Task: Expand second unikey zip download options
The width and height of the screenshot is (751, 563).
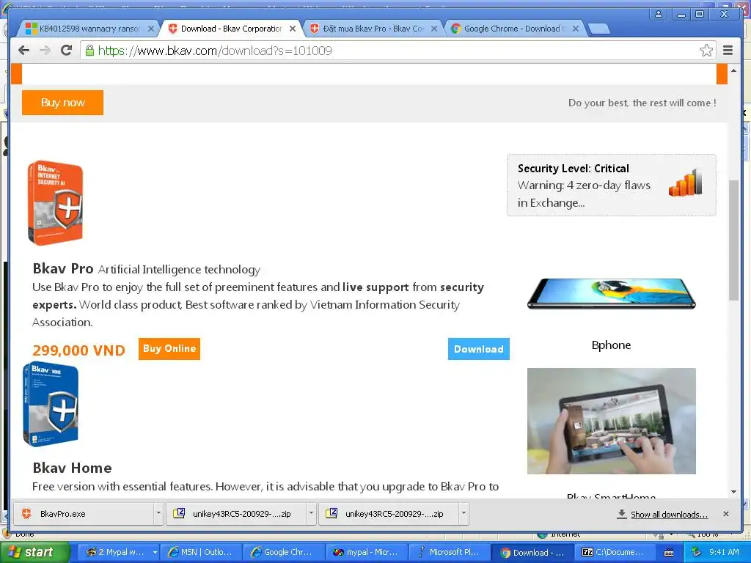Action: [464, 514]
